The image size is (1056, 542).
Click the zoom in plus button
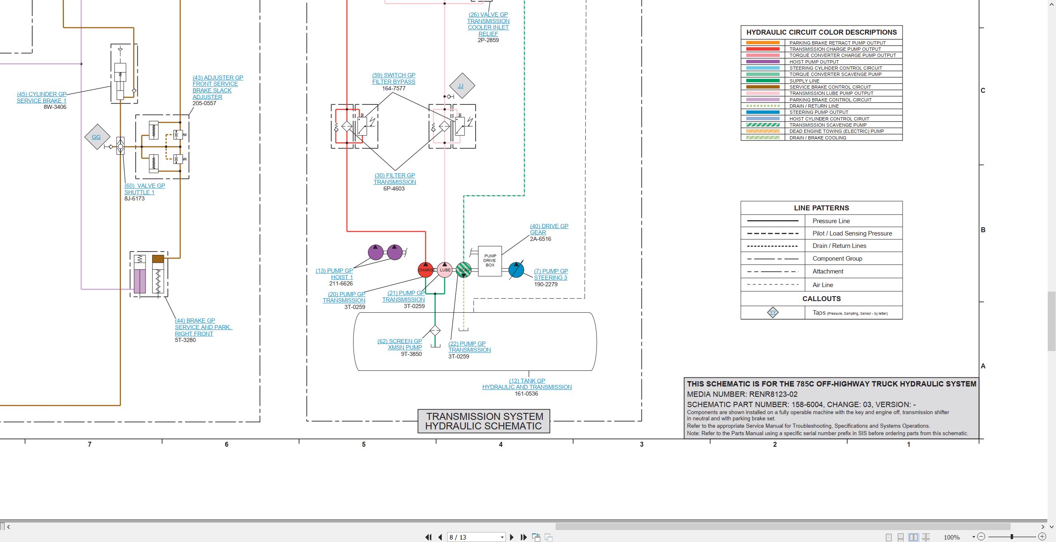[1042, 537]
